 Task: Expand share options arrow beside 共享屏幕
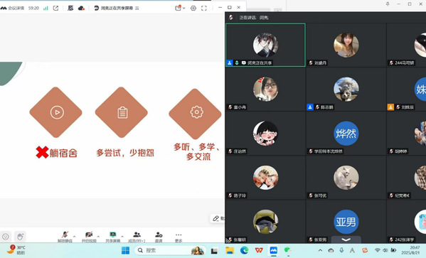(x=122, y=236)
